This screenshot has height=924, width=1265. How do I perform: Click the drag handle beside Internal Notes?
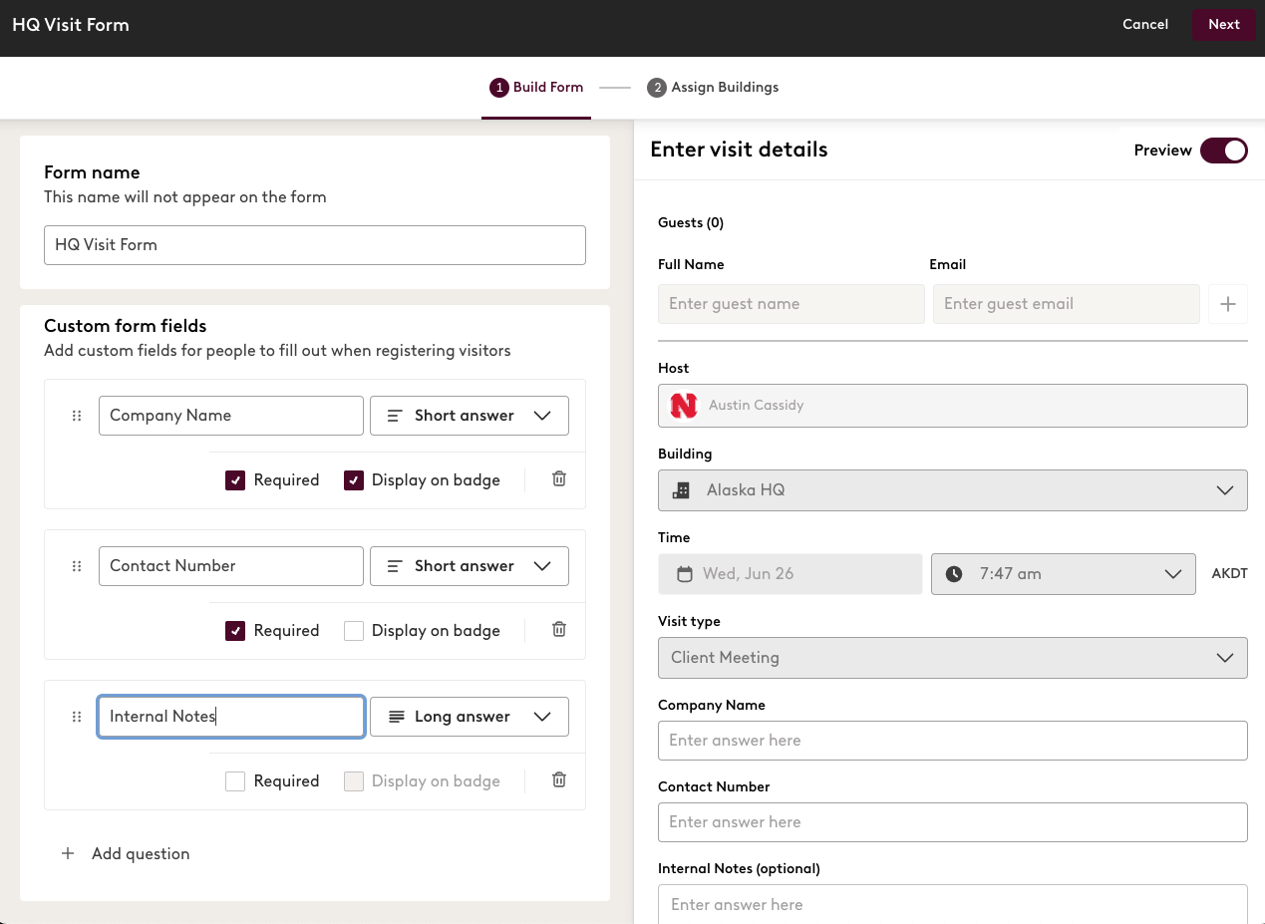(x=77, y=716)
